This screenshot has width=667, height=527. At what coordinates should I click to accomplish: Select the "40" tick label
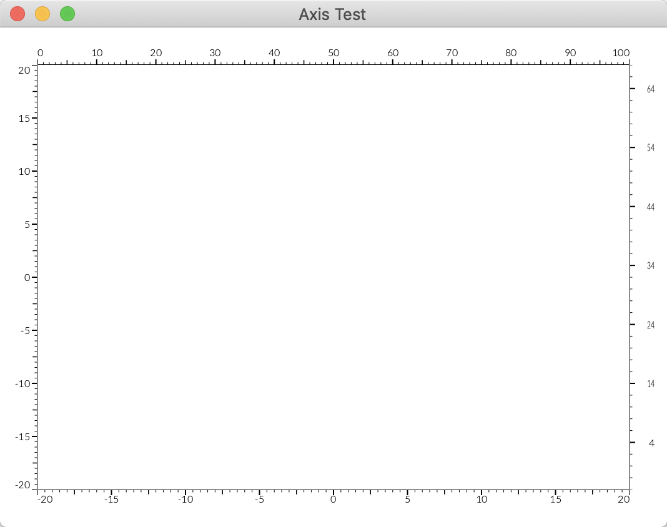(x=274, y=52)
